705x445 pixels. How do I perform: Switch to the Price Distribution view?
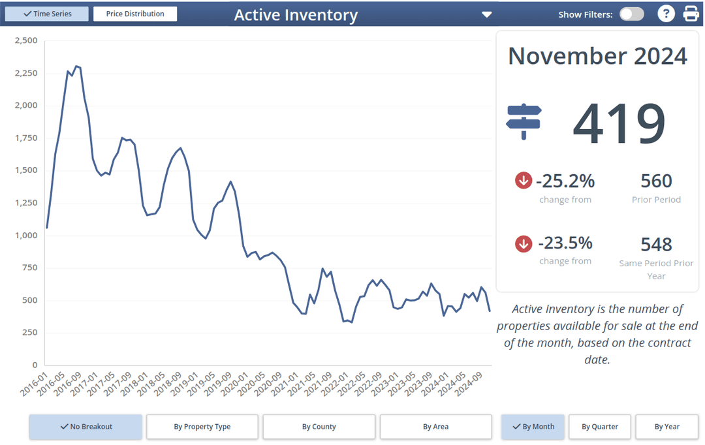[x=135, y=14]
